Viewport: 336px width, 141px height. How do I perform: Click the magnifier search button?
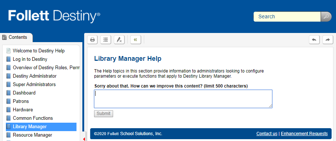326,16
